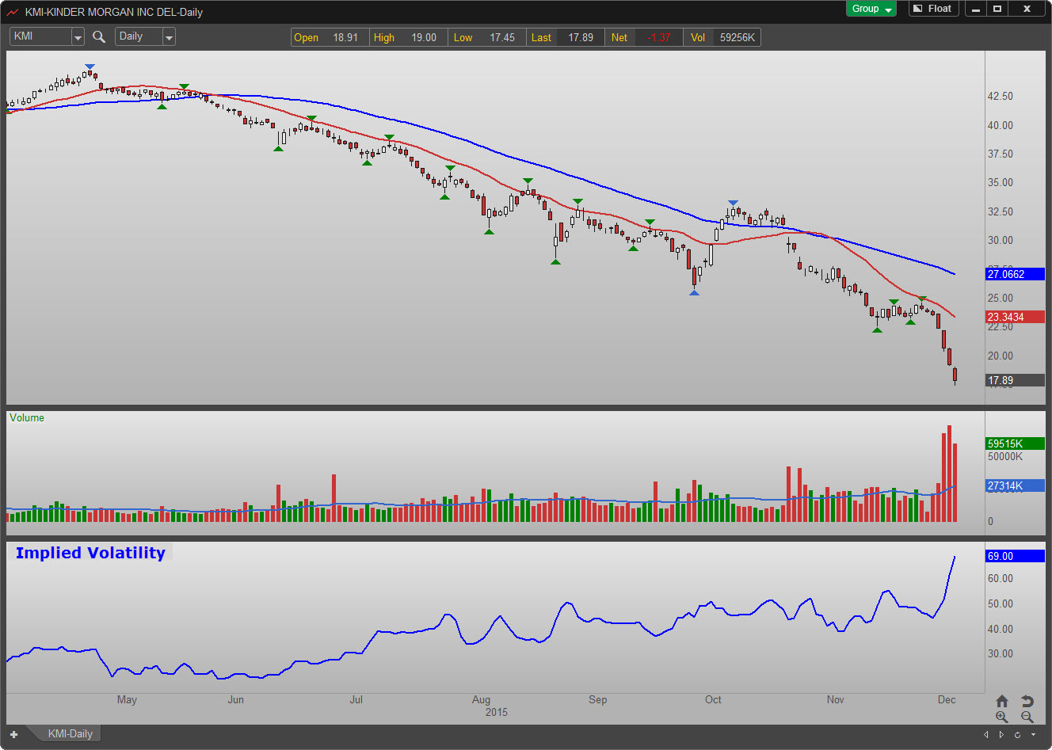The image size is (1052, 750).
Task: Zoom out of the chart
Action: [1027, 717]
